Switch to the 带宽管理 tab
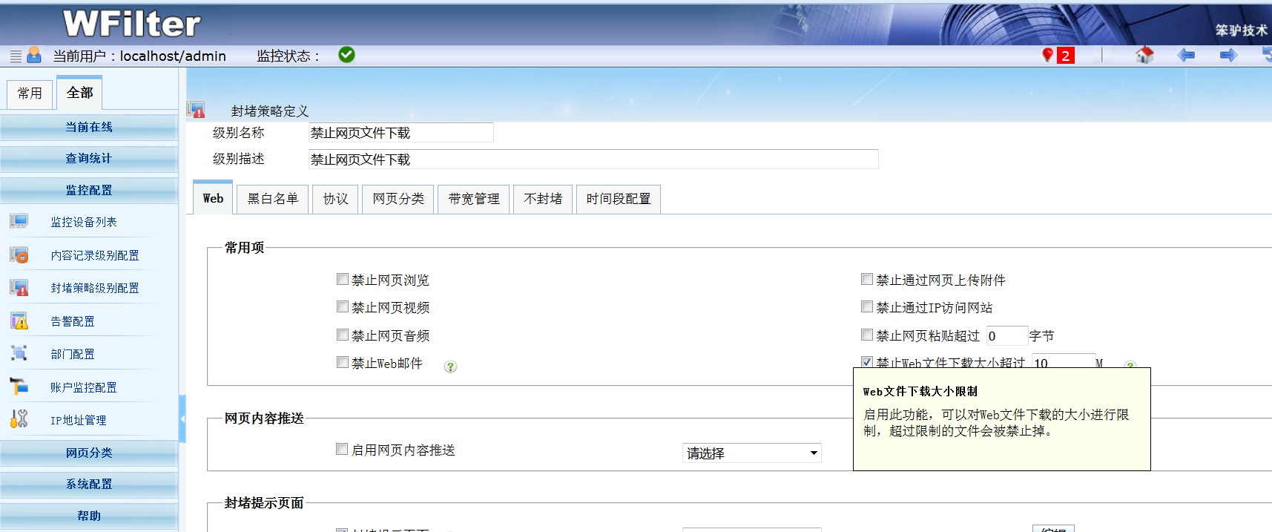 [473, 199]
